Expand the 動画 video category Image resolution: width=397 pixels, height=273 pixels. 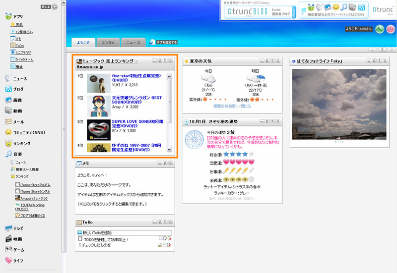13,110
